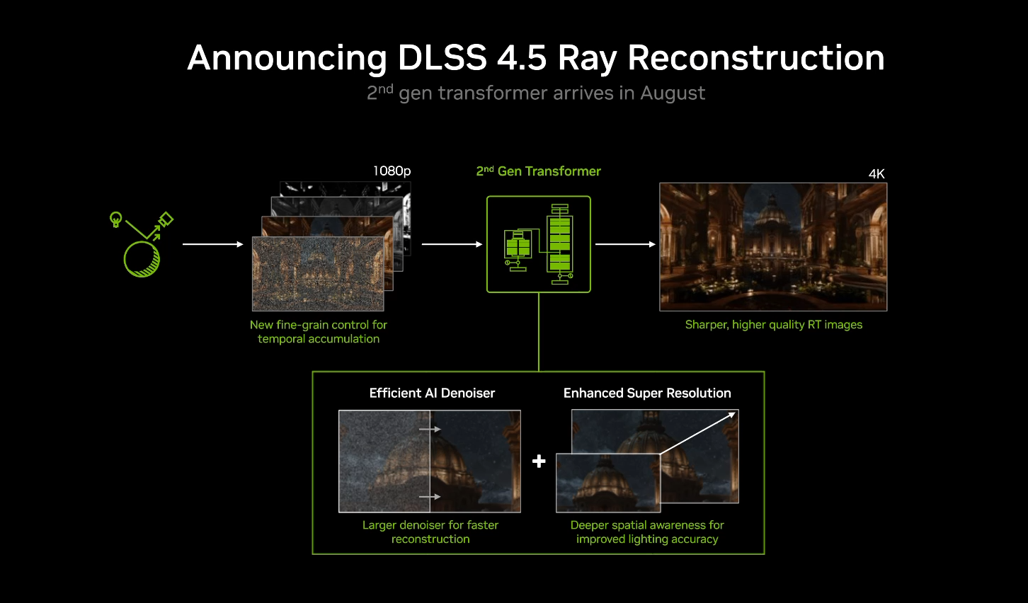This screenshot has height=603, width=1028.
Task: Click the 'Announcing DLSS 4.5 Ray Reconstruction' title
Action: point(536,57)
